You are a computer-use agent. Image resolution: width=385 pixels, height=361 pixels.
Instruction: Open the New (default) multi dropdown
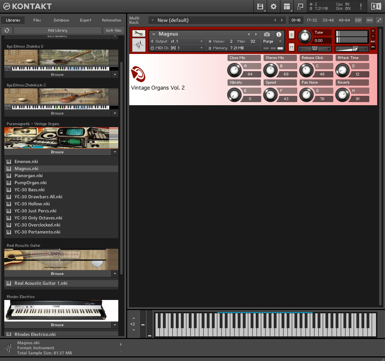click(152, 20)
